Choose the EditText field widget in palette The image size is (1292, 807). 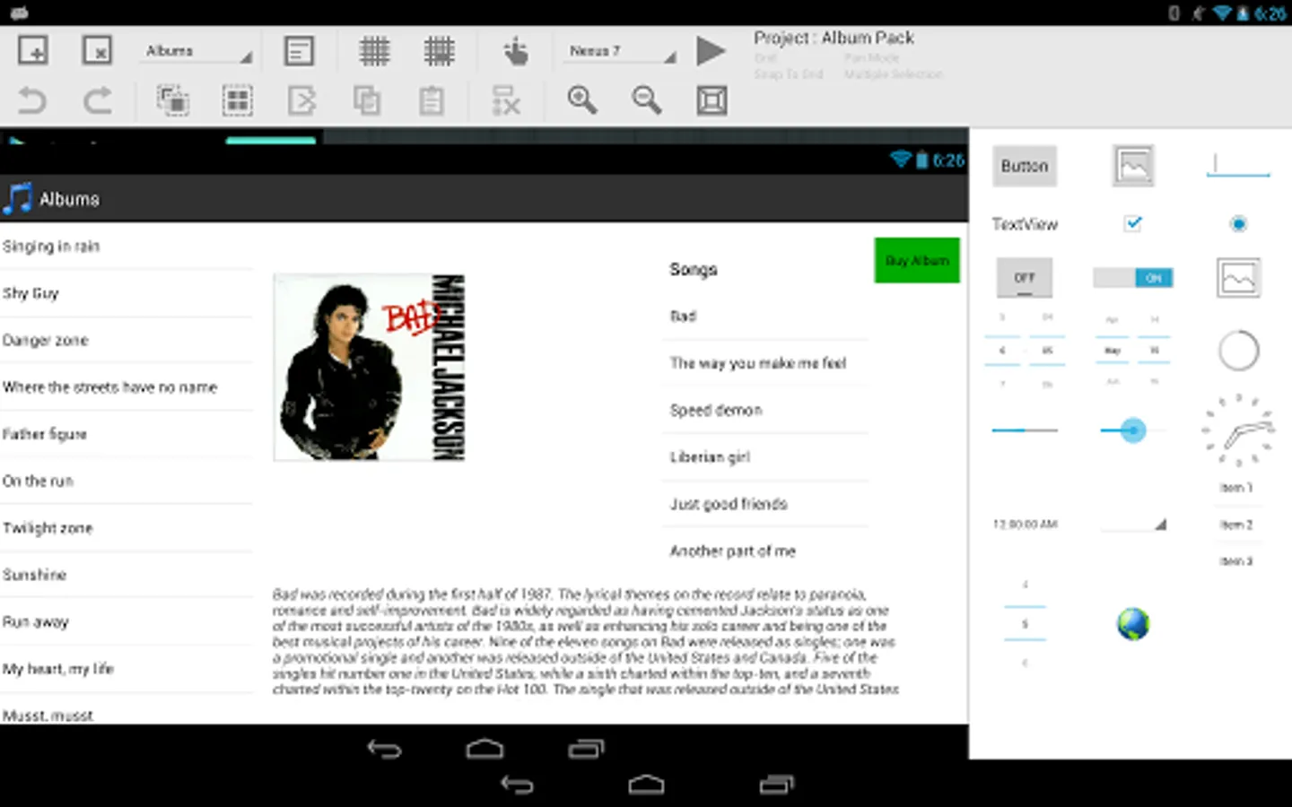[x=1238, y=166]
